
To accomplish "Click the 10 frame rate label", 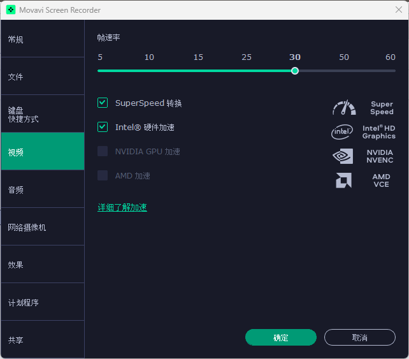I will point(149,57).
